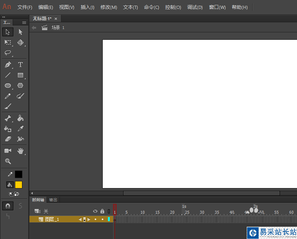Select the Paint Bucket tool
Screen dimensions: 297x239
click(x=20, y=119)
